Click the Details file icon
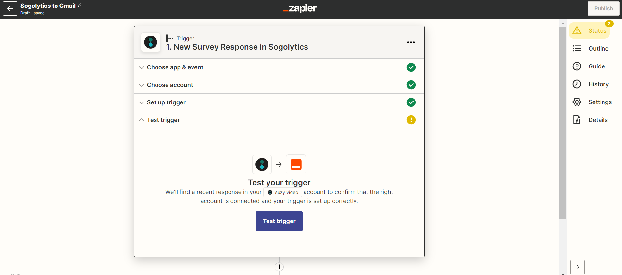The image size is (622, 275). click(x=577, y=120)
